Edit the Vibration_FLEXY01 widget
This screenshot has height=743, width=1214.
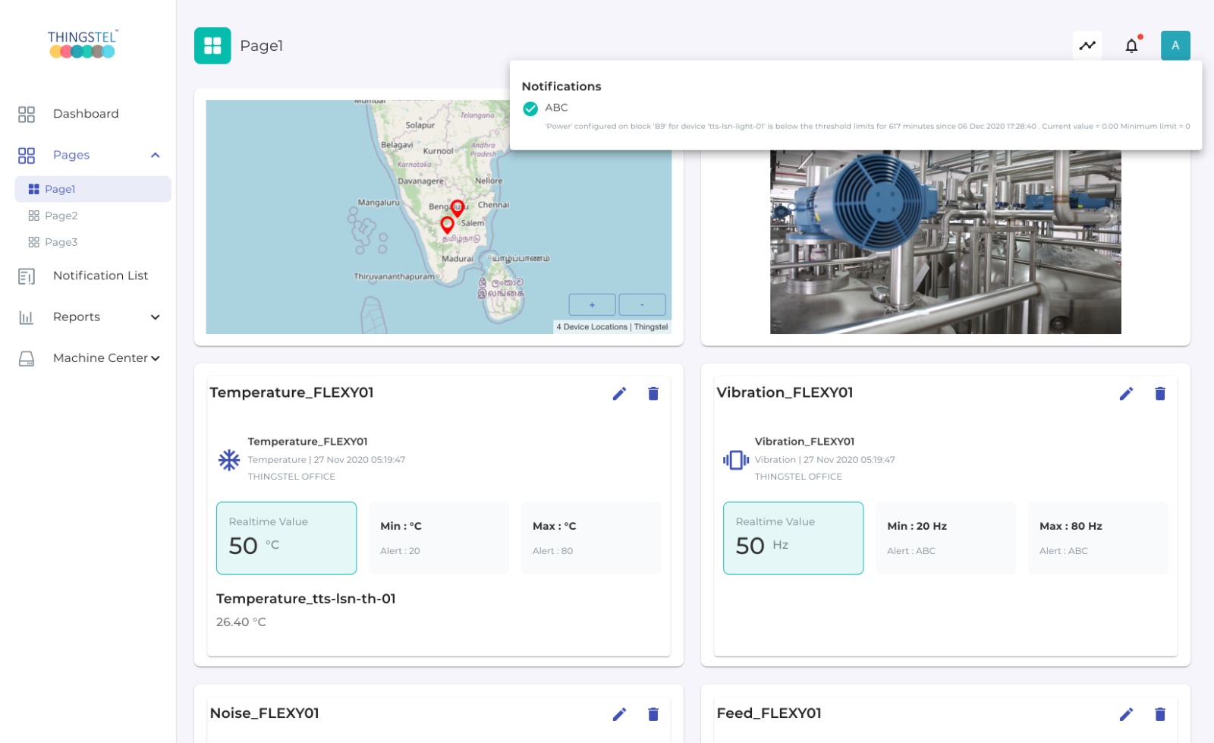tap(1126, 393)
